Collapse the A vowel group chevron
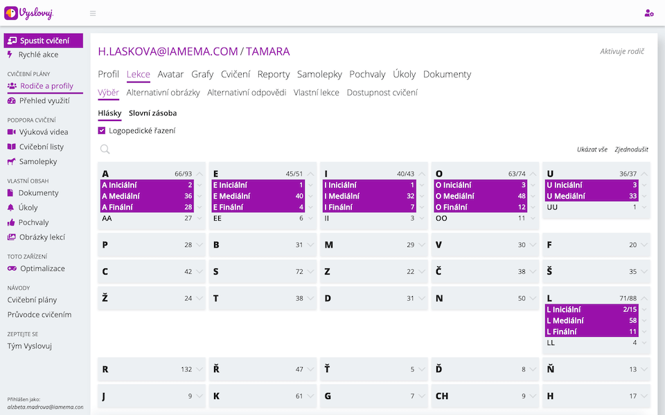 tap(199, 174)
